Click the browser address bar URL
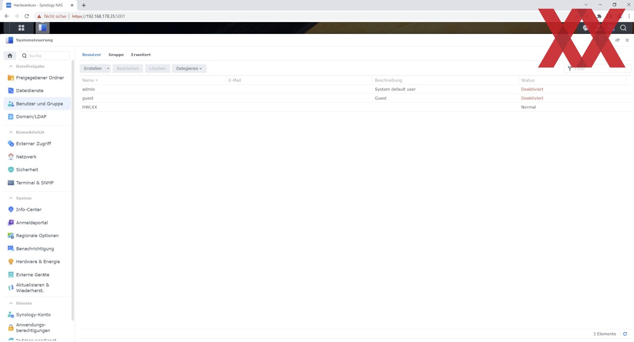The width and height of the screenshot is (634, 342). [98, 16]
